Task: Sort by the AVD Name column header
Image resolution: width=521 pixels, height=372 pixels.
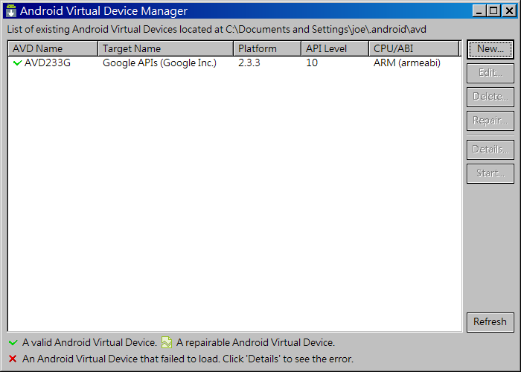Action: [52, 48]
